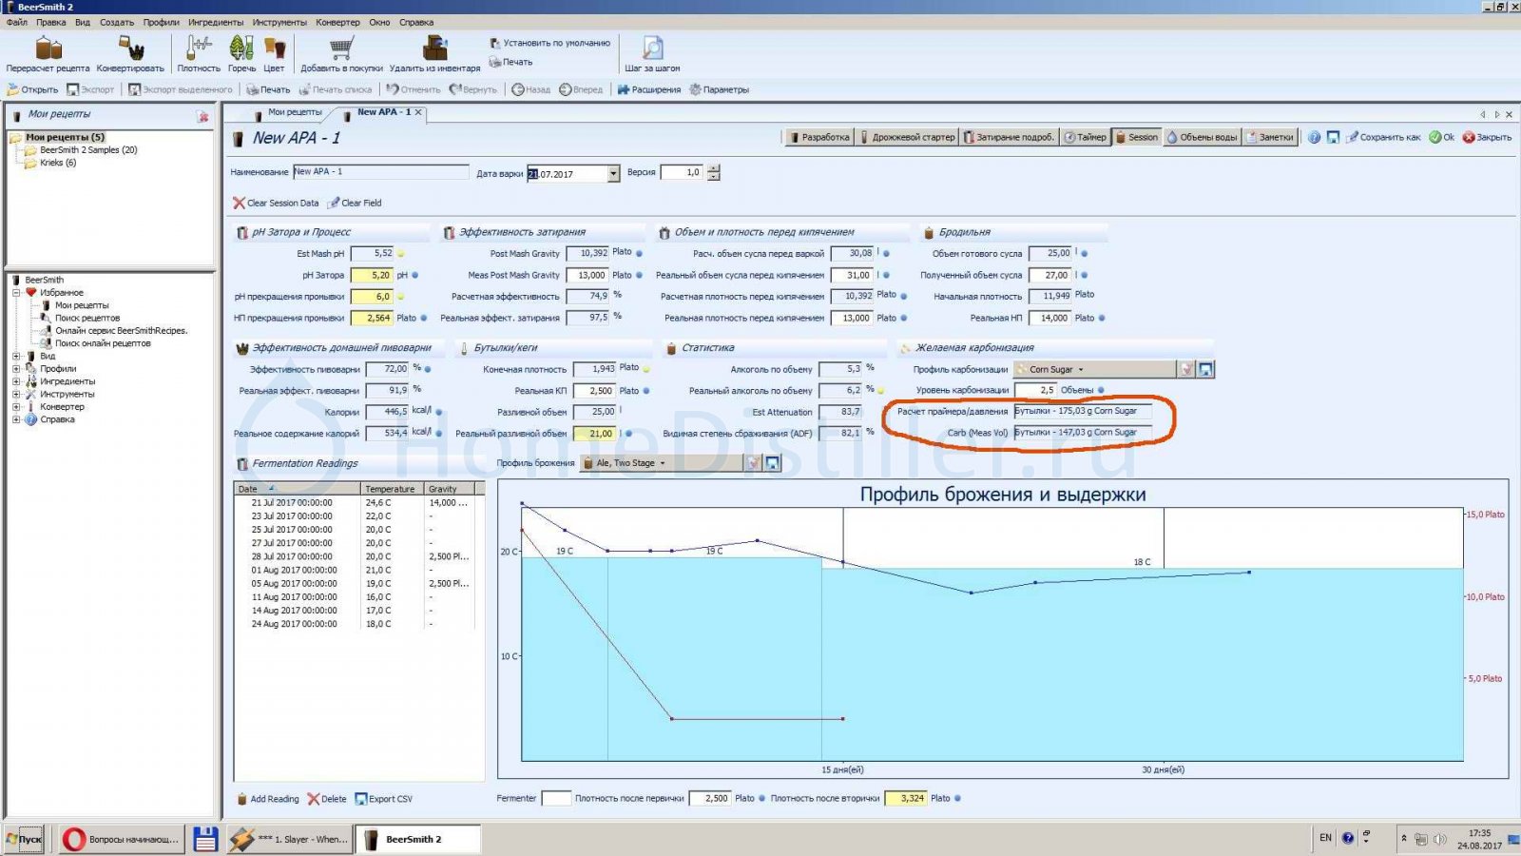Viewport: 1521px width, 856px height.
Task: Expand the Конвертер tree node
Action: click(x=16, y=406)
